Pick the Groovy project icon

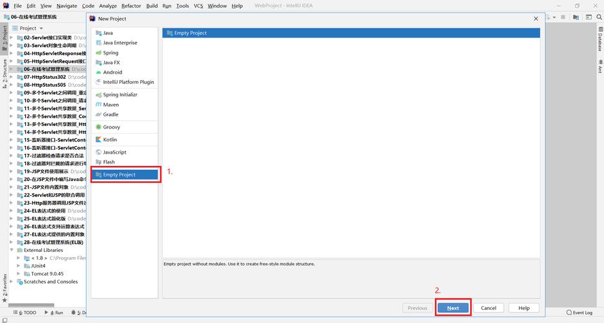99,127
